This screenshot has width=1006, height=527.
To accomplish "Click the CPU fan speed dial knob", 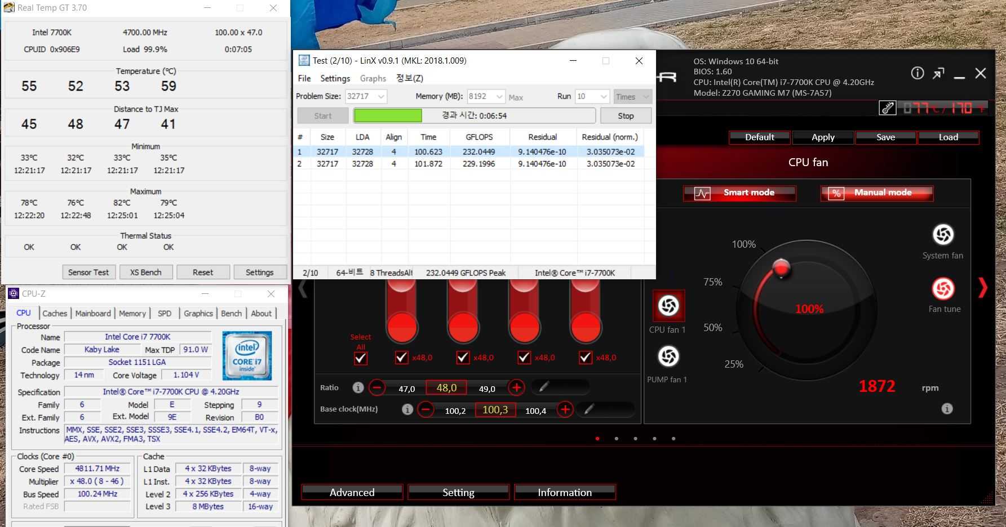I will coord(782,268).
